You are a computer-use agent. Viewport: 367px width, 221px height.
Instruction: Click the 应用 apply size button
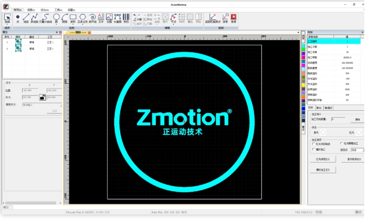[x=54, y=111]
